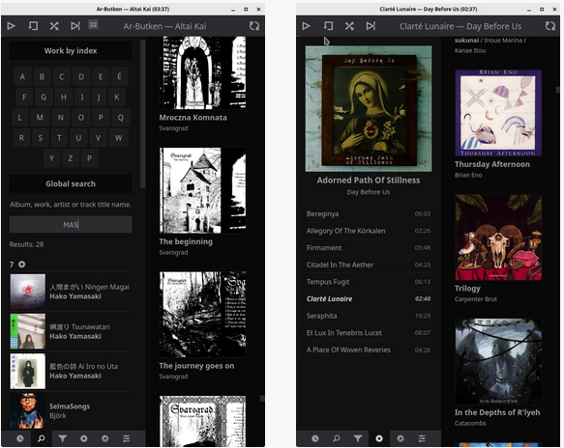The height and width of the screenshot is (448, 564).
Task: Open the queue badge showing 22
Action: point(93,24)
